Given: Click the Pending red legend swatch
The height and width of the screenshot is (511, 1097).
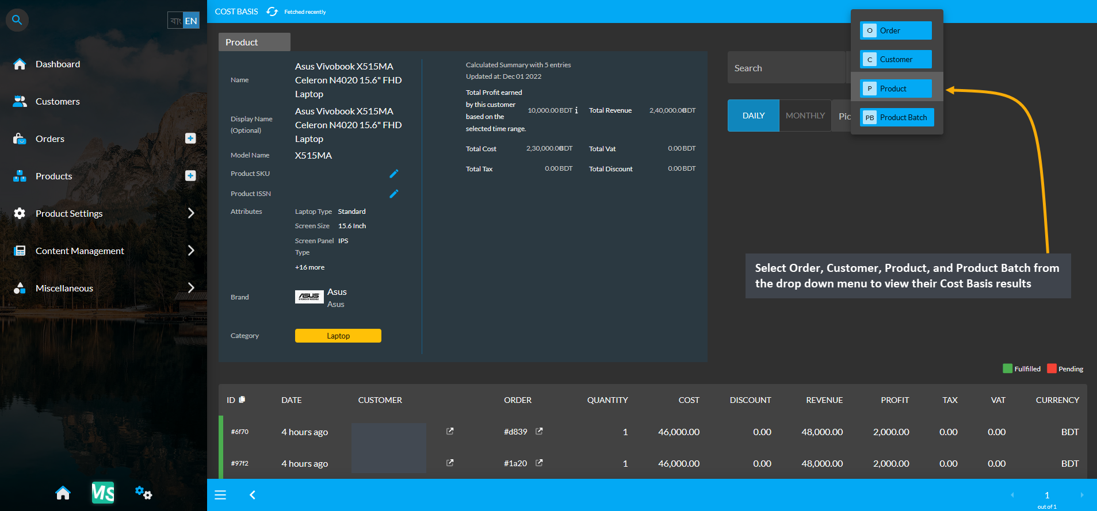Looking at the screenshot, I should (x=1052, y=368).
